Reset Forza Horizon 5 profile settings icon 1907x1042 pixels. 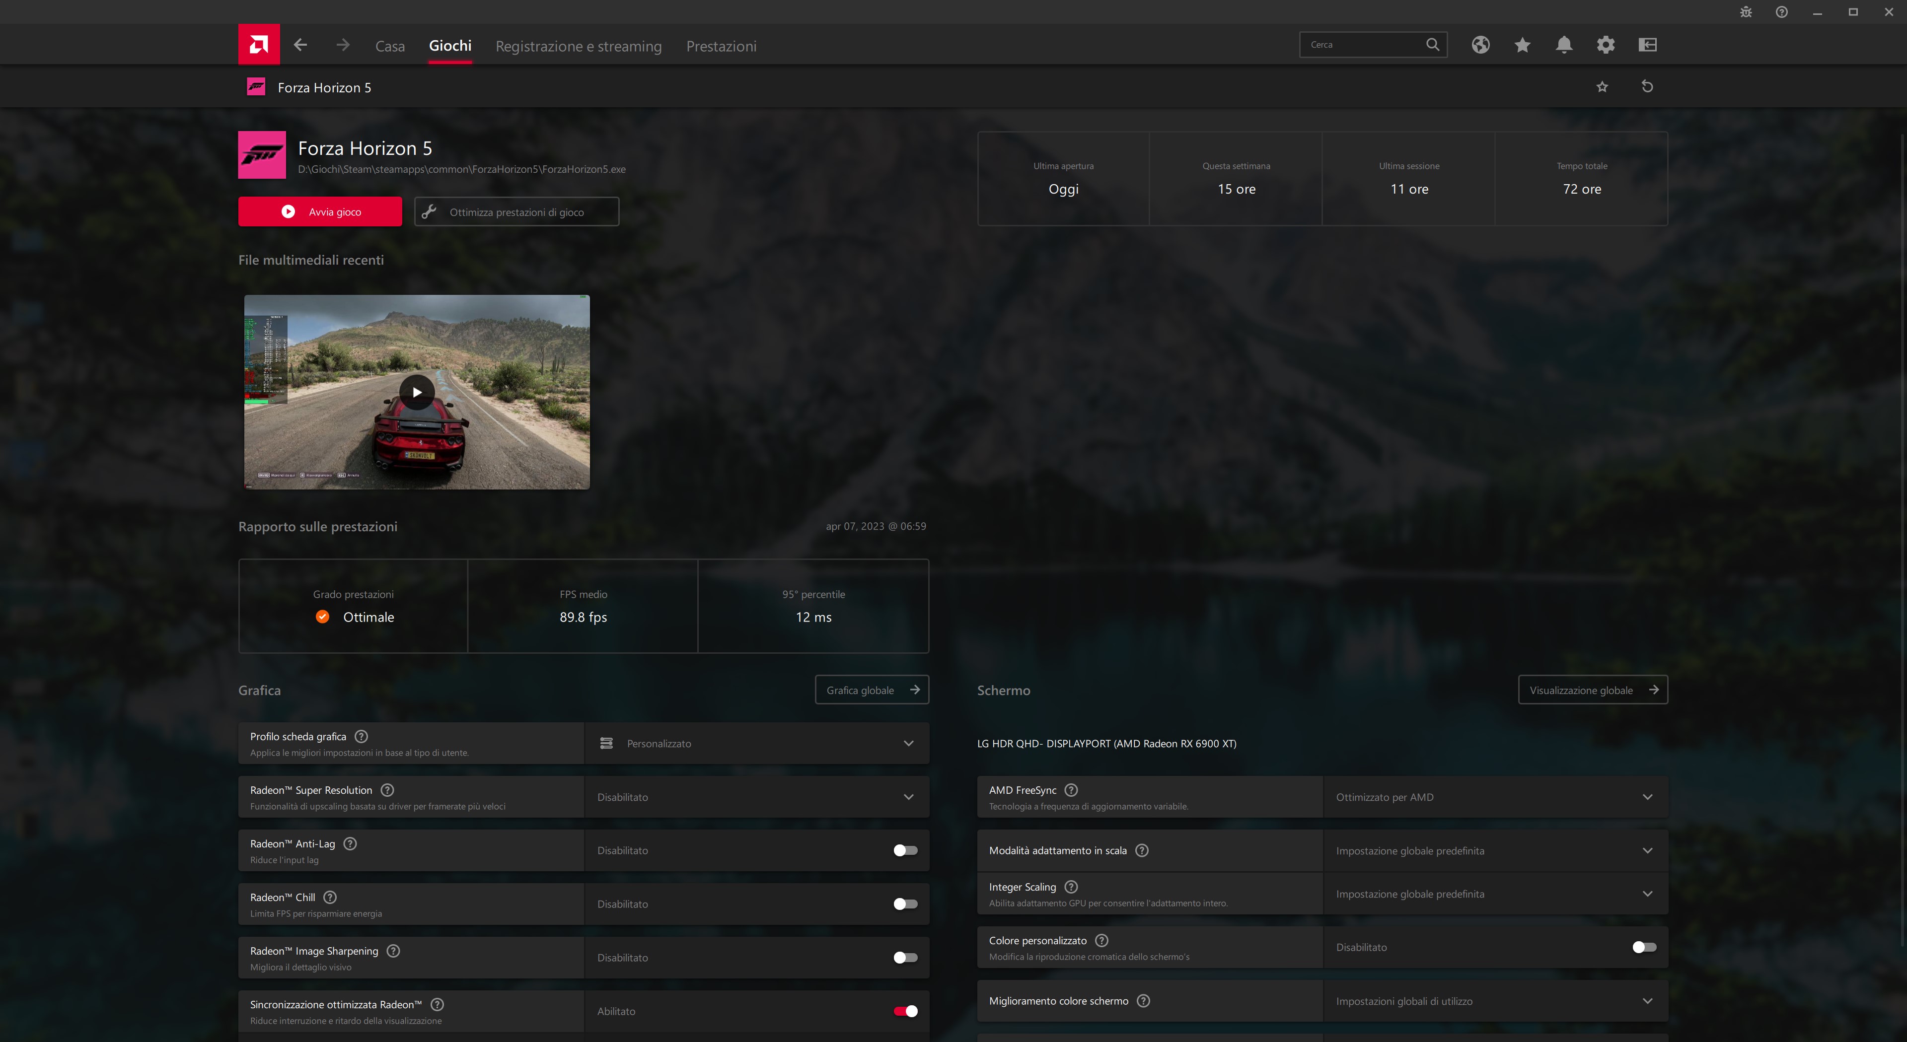(1647, 86)
